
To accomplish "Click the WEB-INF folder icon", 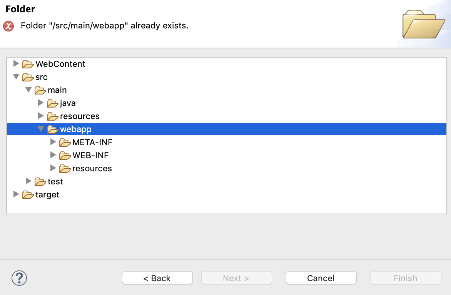I will 65,156.
